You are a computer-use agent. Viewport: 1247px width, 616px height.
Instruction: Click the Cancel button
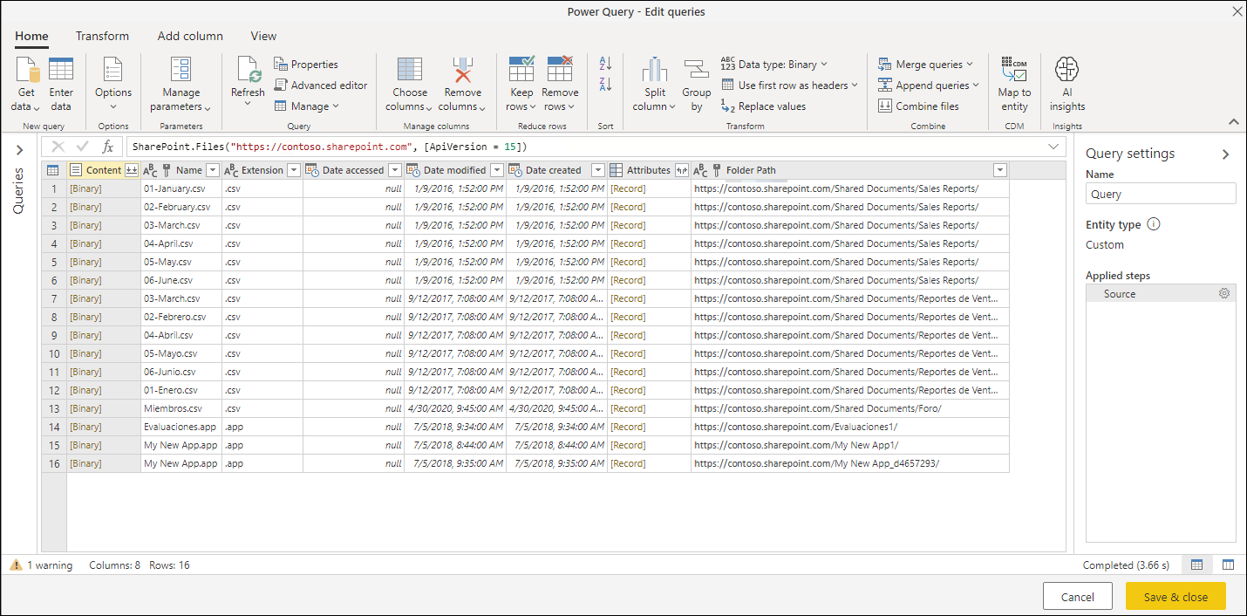click(1078, 597)
